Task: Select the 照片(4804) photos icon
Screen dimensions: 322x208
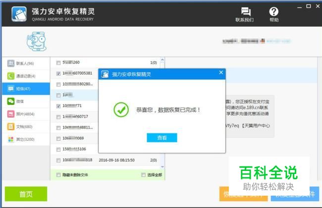Action: click(11, 114)
